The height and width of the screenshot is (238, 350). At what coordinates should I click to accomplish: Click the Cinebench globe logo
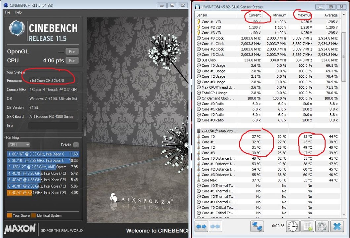(17, 28)
